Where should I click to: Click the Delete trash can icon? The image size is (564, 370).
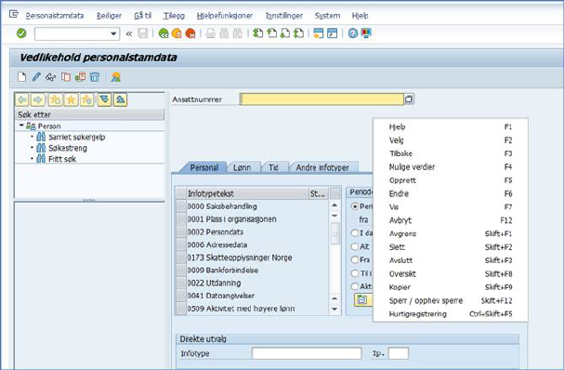(x=95, y=76)
